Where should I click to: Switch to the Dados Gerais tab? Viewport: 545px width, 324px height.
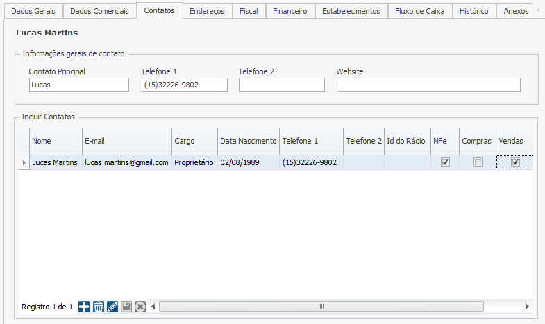pos(33,11)
